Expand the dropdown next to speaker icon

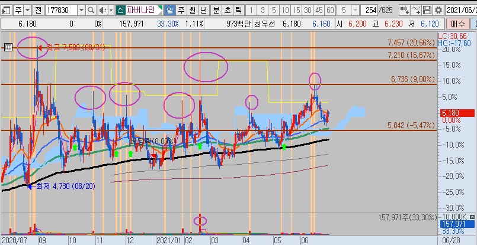click(x=111, y=10)
